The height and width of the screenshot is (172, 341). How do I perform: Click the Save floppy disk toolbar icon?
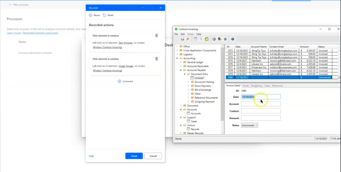point(182,39)
